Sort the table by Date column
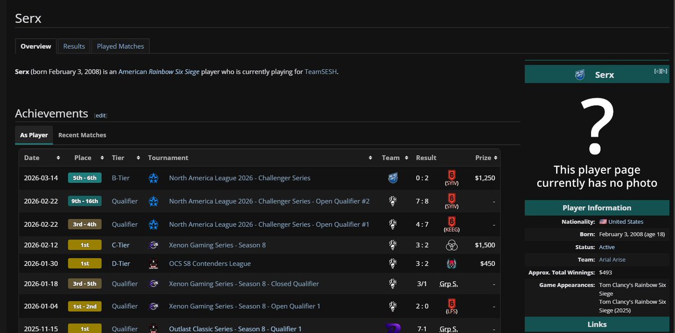 pyautogui.click(x=58, y=158)
